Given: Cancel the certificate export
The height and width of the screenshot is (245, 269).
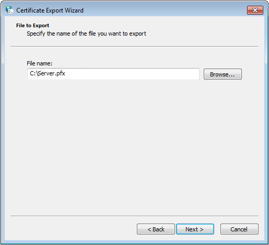Looking at the screenshot, I should (x=239, y=229).
